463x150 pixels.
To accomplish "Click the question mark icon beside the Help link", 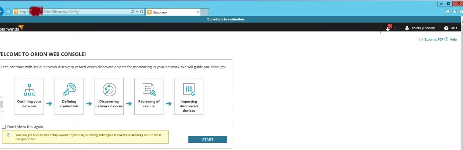I will coord(446,39).
